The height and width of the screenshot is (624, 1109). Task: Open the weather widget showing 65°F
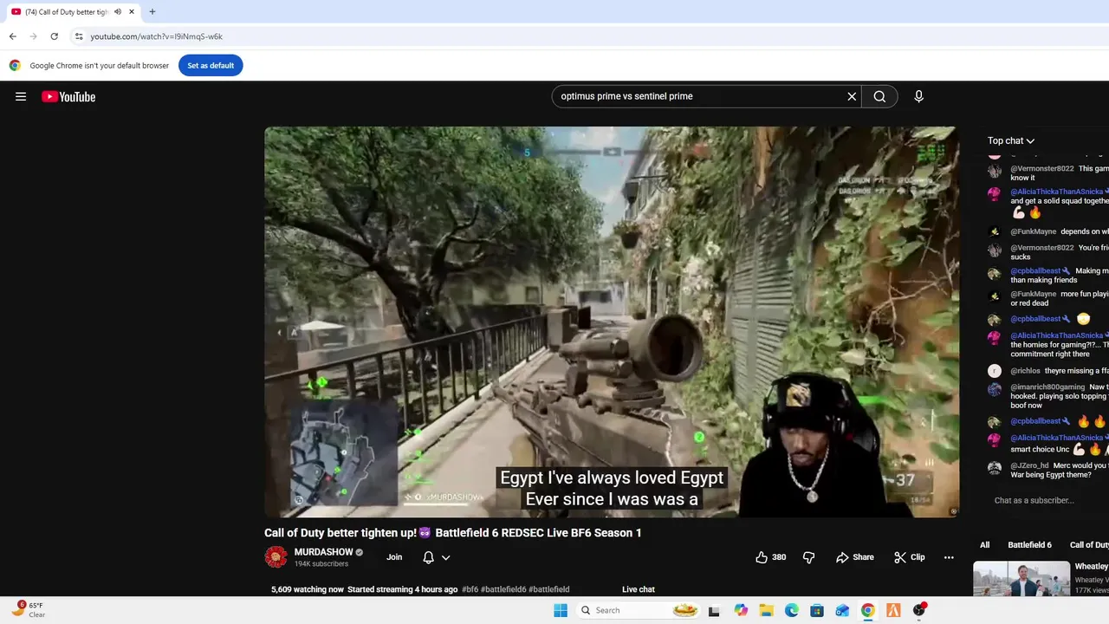click(29, 609)
